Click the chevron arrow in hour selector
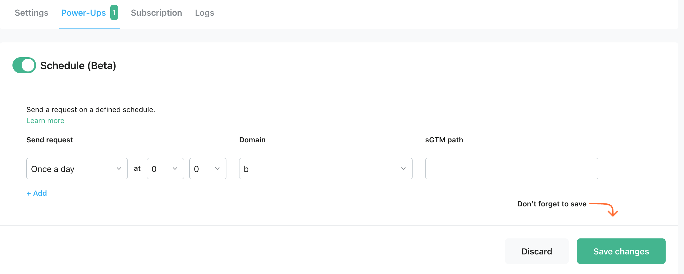Viewport: 684px width, 274px height. (x=175, y=169)
